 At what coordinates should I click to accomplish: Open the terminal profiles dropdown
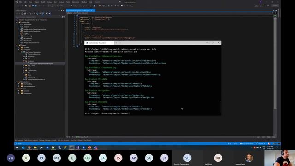tap(120, 43)
